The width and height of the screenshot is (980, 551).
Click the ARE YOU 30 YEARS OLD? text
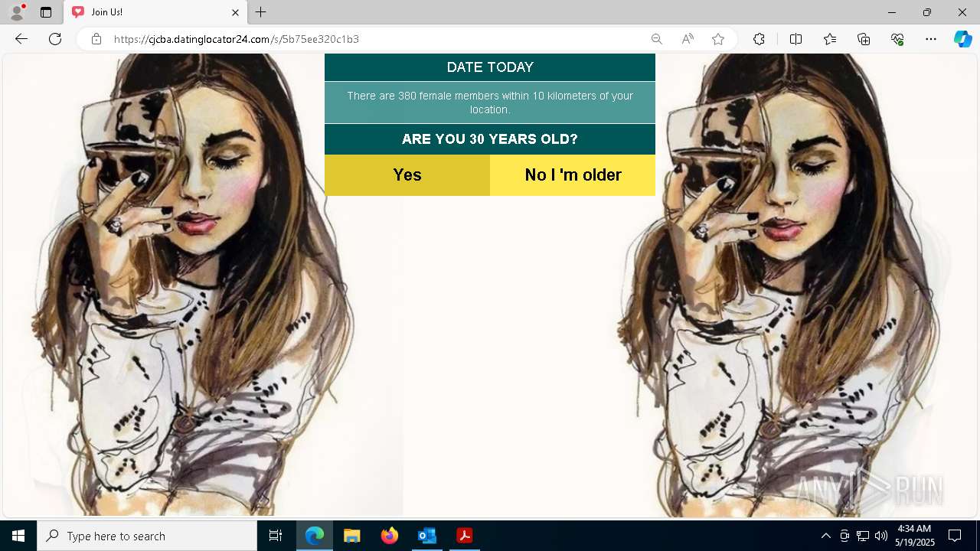490,139
